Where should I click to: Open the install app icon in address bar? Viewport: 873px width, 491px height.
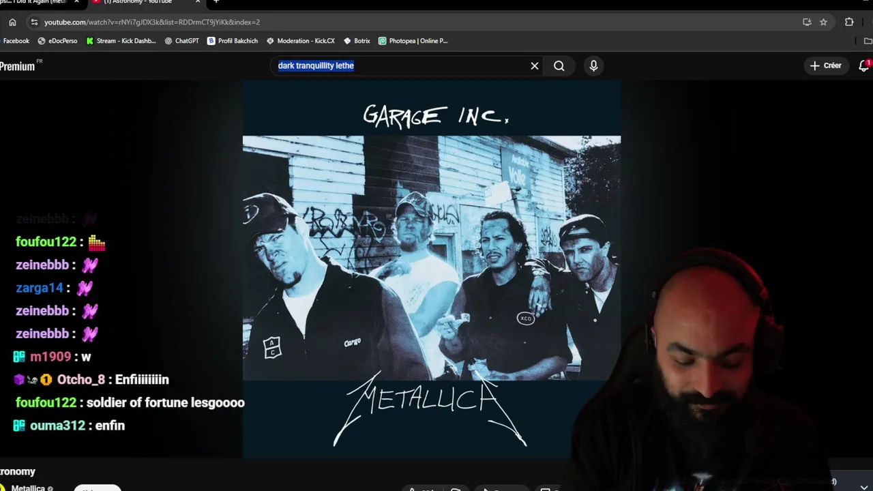tap(807, 22)
